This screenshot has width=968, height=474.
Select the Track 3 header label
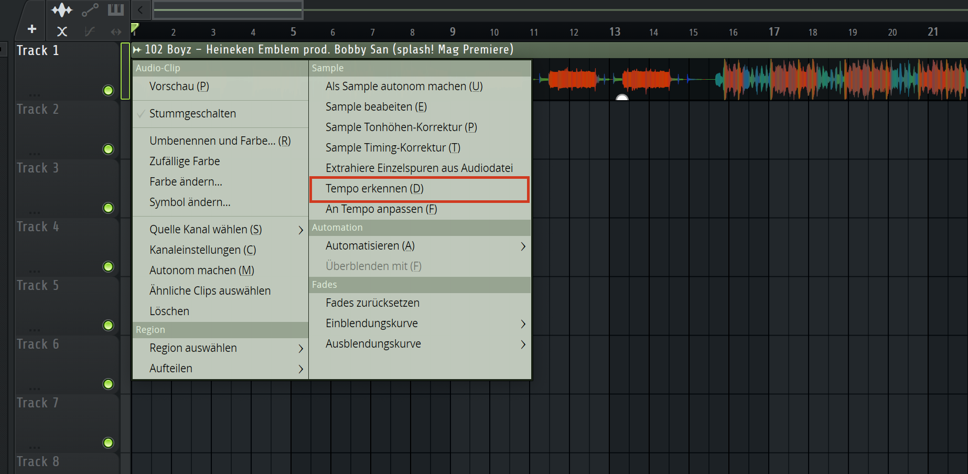coord(38,168)
